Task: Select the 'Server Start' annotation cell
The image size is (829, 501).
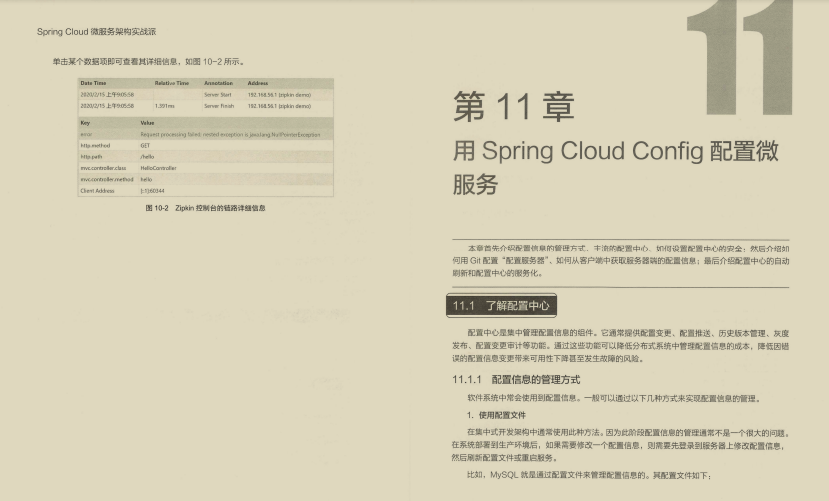Action: 218,95
